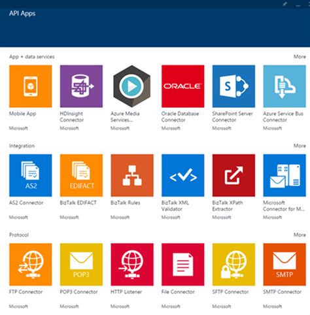Show more App + data services
The image size is (310, 315).
[x=300, y=57]
